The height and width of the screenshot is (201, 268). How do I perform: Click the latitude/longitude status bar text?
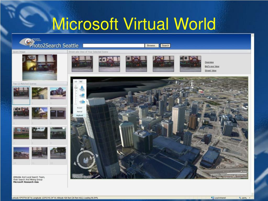coord(55,198)
